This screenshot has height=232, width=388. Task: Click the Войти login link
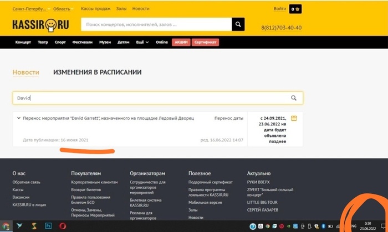coord(279,9)
